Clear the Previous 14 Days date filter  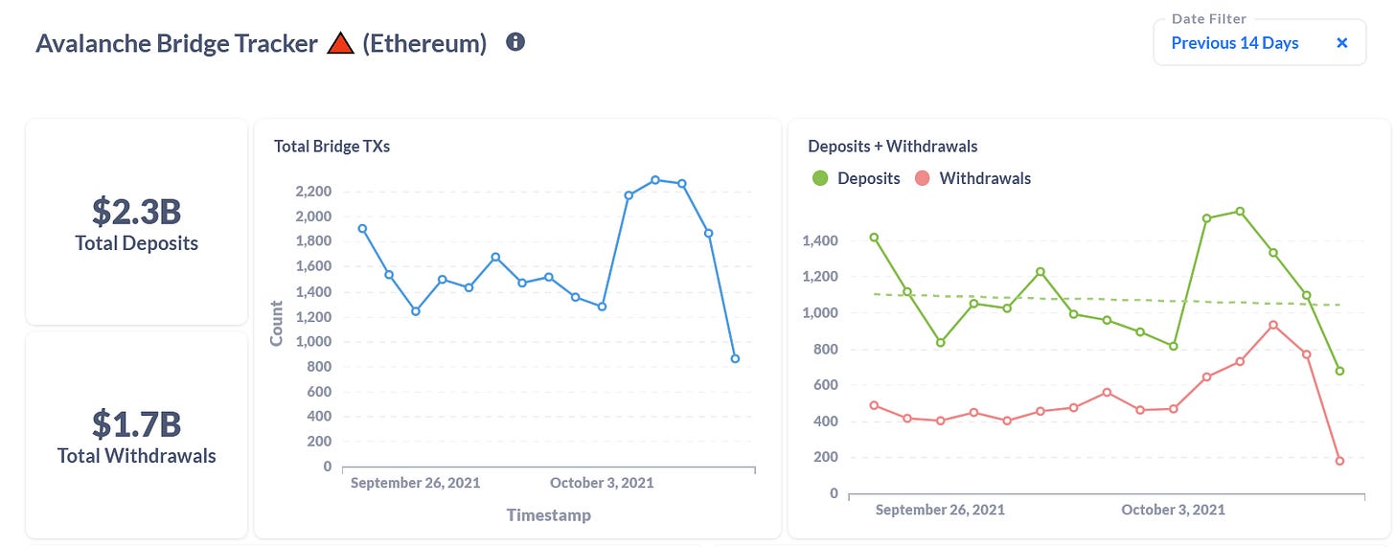(1341, 43)
